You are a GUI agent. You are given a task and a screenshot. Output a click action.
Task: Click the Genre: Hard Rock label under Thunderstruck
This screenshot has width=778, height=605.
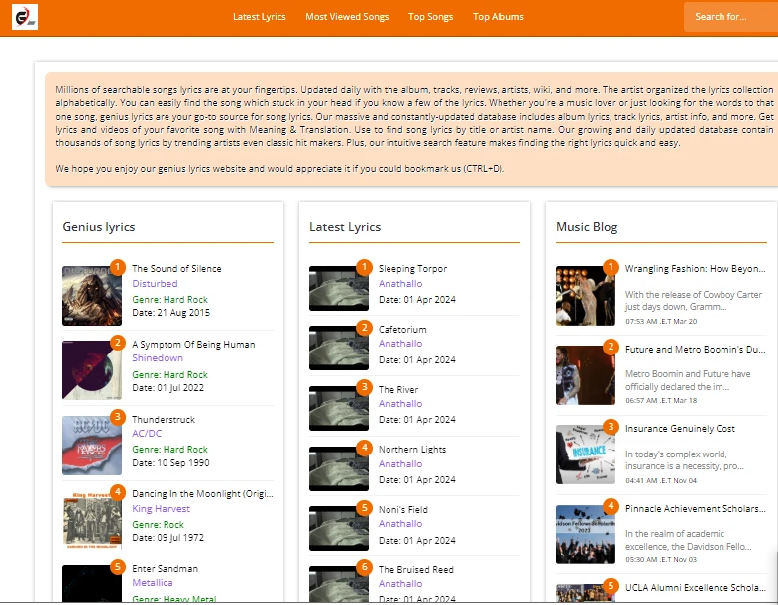[x=169, y=450]
